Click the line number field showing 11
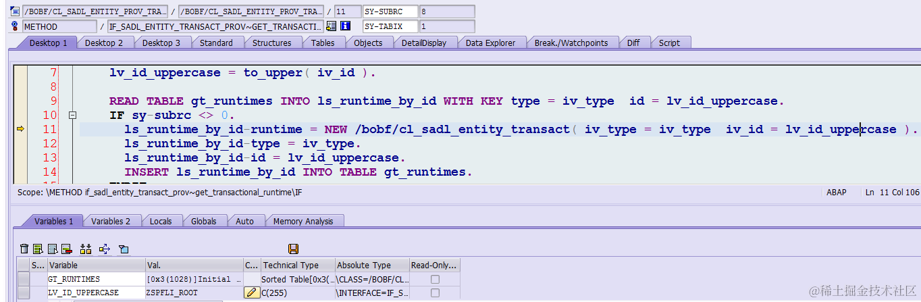Viewport: 921px width, 302px height. point(347,11)
